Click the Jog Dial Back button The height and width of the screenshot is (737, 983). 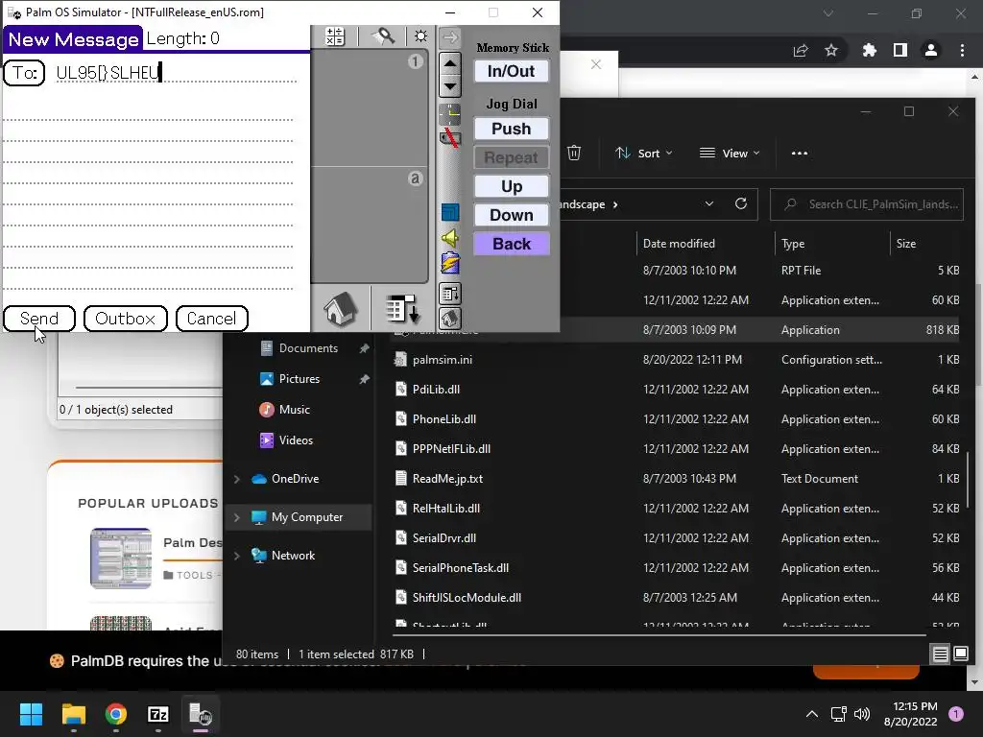click(x=512, y=244)
